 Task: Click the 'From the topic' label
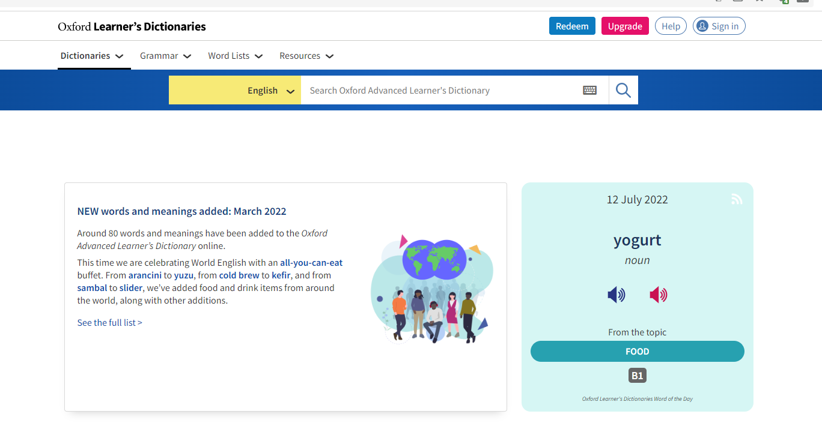638,332
